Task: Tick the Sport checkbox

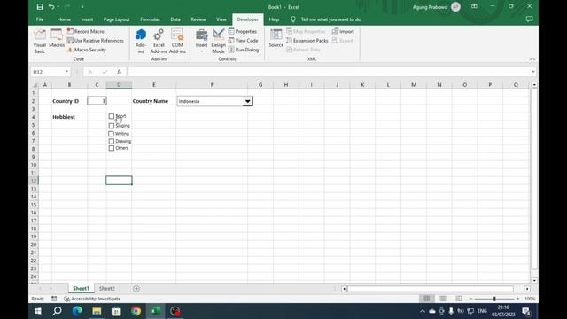Action: [x=112, y=116]
